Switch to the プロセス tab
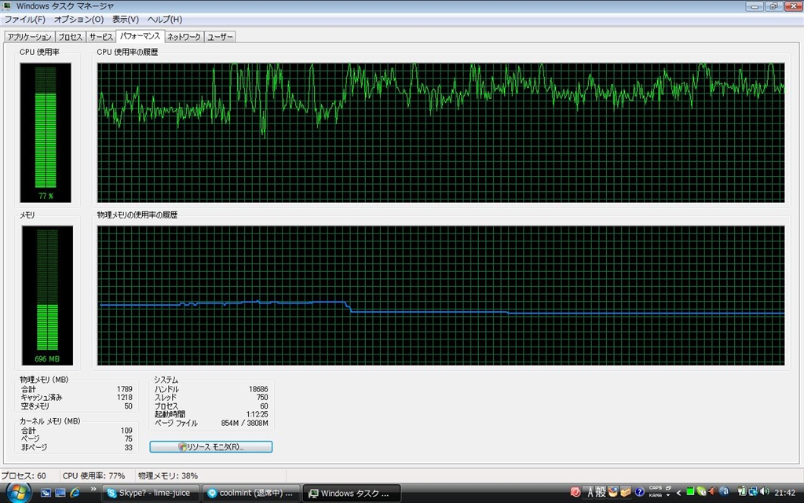Screen dimensions: 804x503 coord(70,37)
